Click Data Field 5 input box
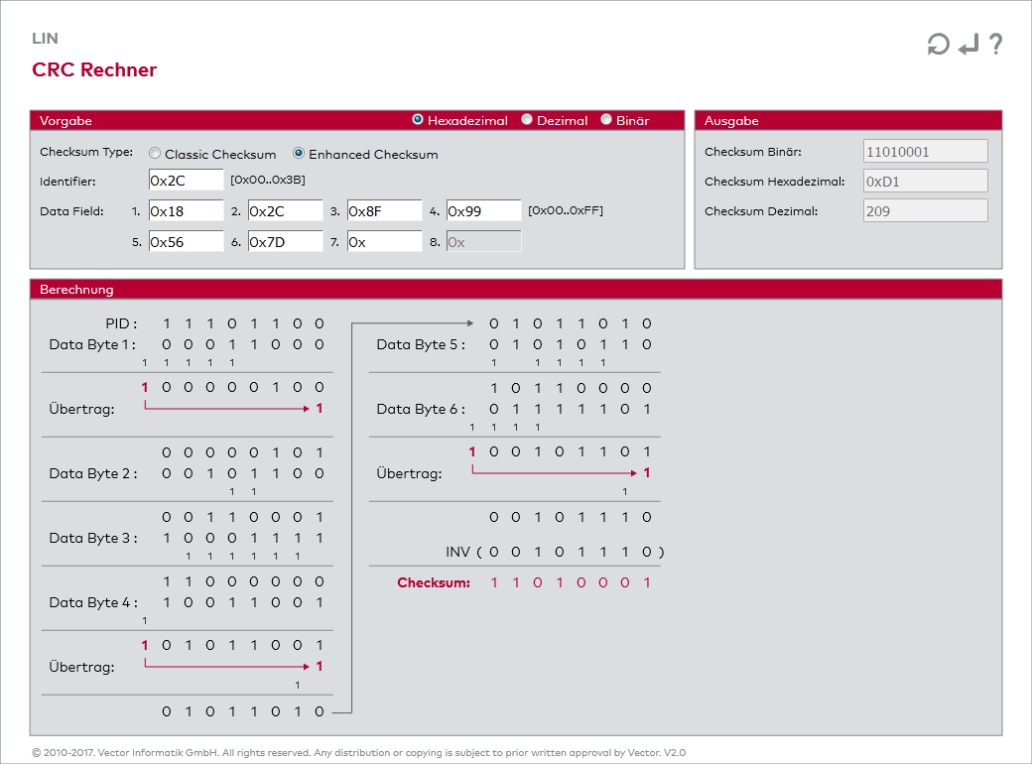This screenshot has height=764, width=1032. point(186,242)
